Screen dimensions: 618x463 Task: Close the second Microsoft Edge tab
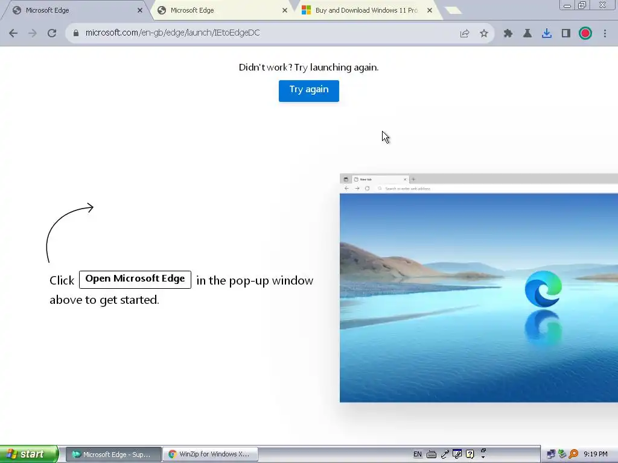click(285, 10)
